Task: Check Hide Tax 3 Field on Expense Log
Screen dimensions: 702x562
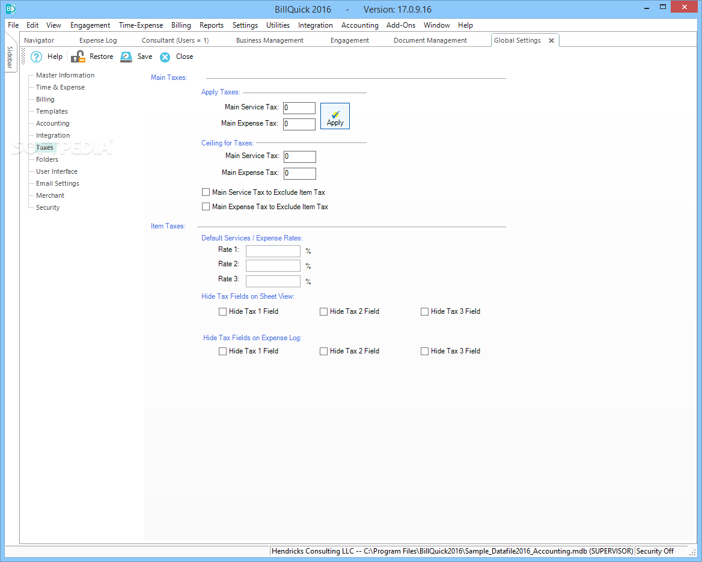Action: [424, 352]
